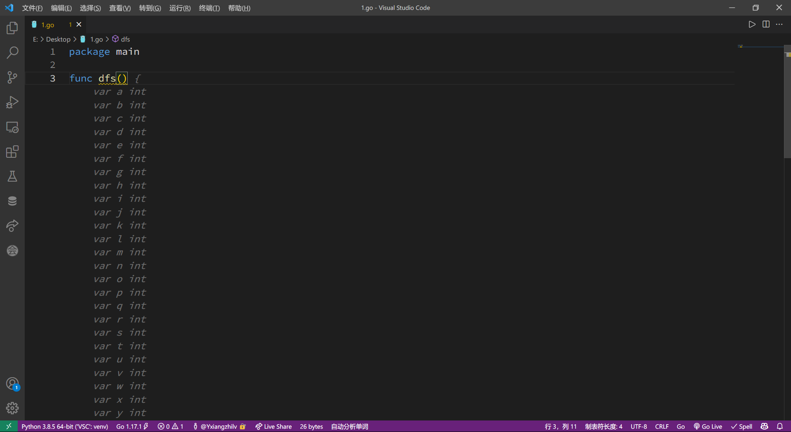Open the Source Control view
The image size is (791, 432).
[12, 77]
